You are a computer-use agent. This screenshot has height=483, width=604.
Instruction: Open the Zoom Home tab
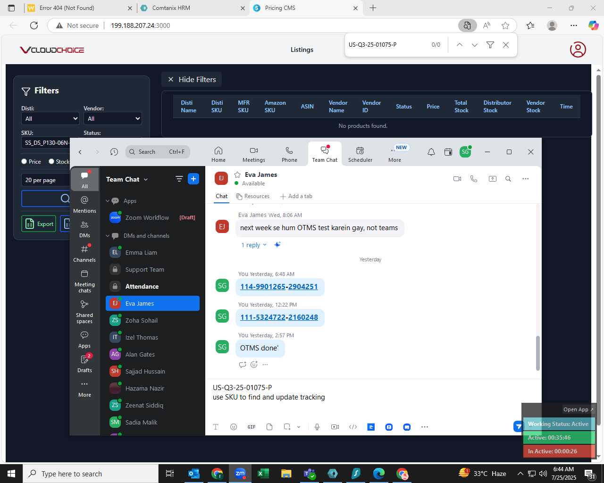click(x=218, y=154)
